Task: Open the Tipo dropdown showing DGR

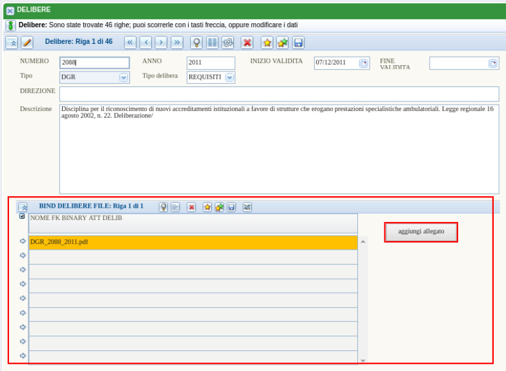Action: (123, 77)
